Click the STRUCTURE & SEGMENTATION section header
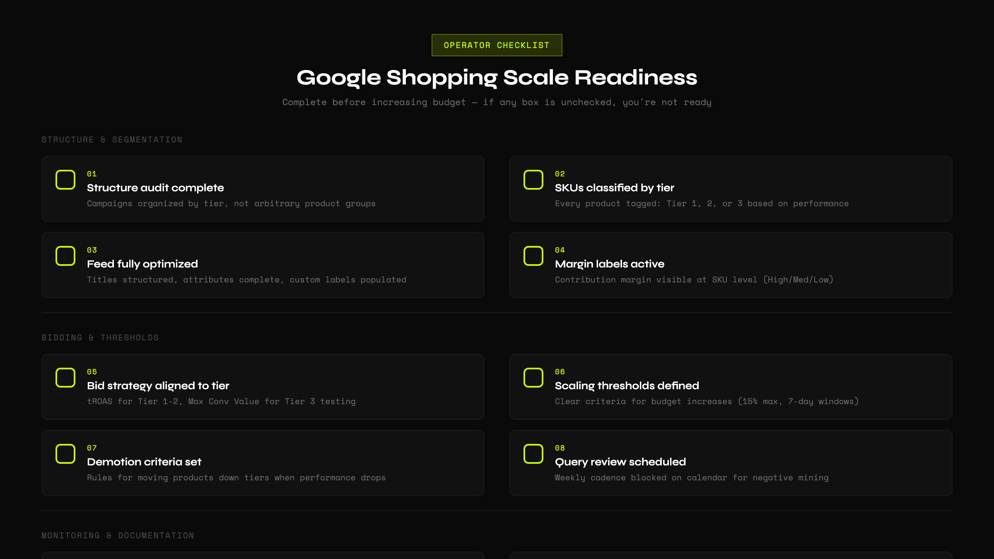994x559 pixels. tap(112, 140)
